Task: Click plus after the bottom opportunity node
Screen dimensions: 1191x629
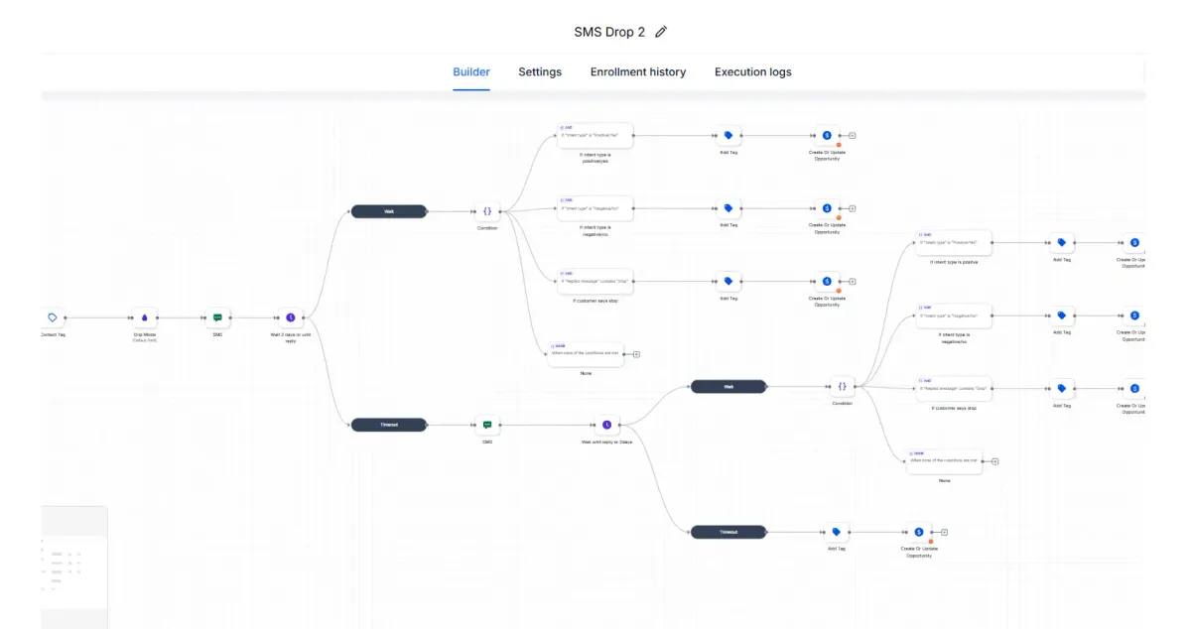Action: (x=944, y=532)
